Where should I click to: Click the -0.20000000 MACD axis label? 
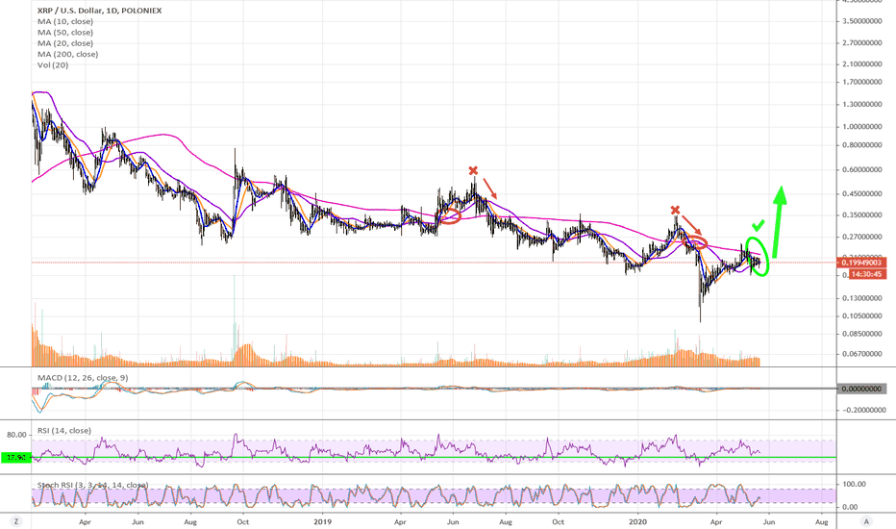pyautogui.click(x=863, y=410)
